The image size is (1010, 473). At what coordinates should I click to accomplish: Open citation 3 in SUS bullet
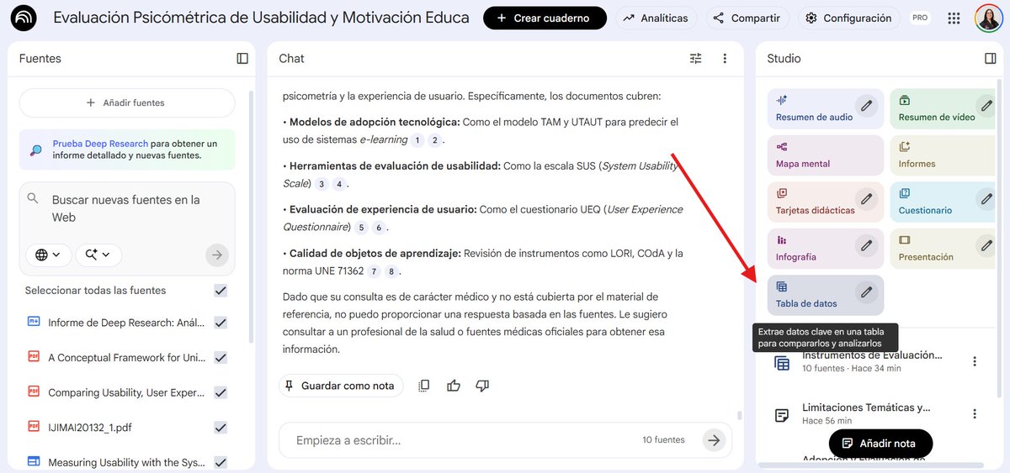click(x=322, y=184)
